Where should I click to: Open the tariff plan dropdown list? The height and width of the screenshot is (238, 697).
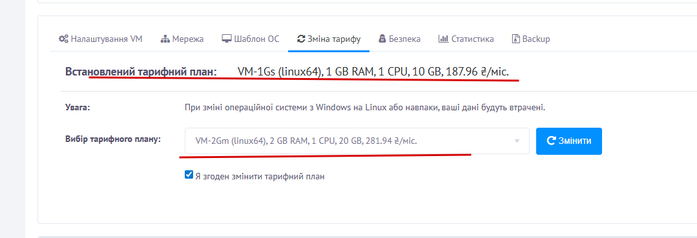[357, 141]
